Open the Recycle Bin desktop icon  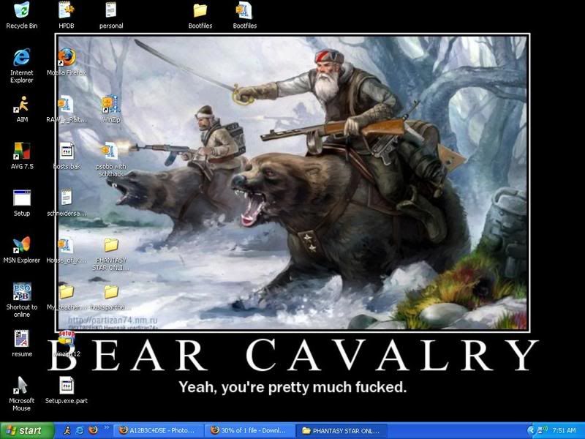(x=22, y=10)
